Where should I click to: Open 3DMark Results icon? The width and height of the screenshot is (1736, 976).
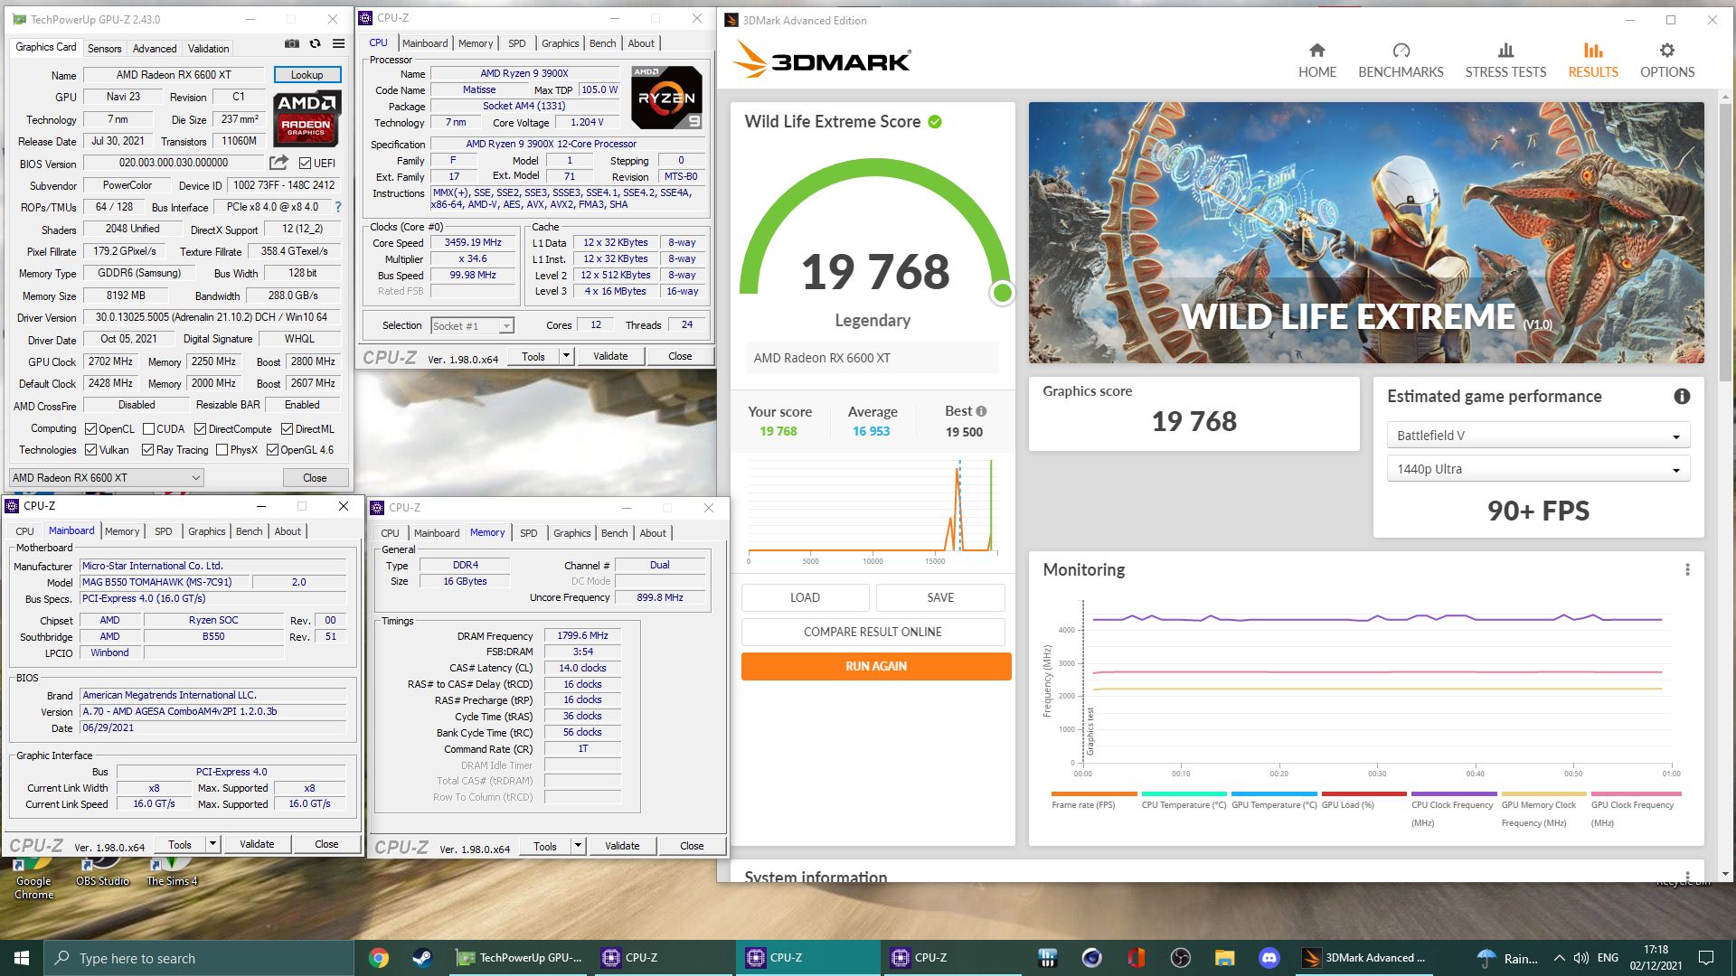1593,51
